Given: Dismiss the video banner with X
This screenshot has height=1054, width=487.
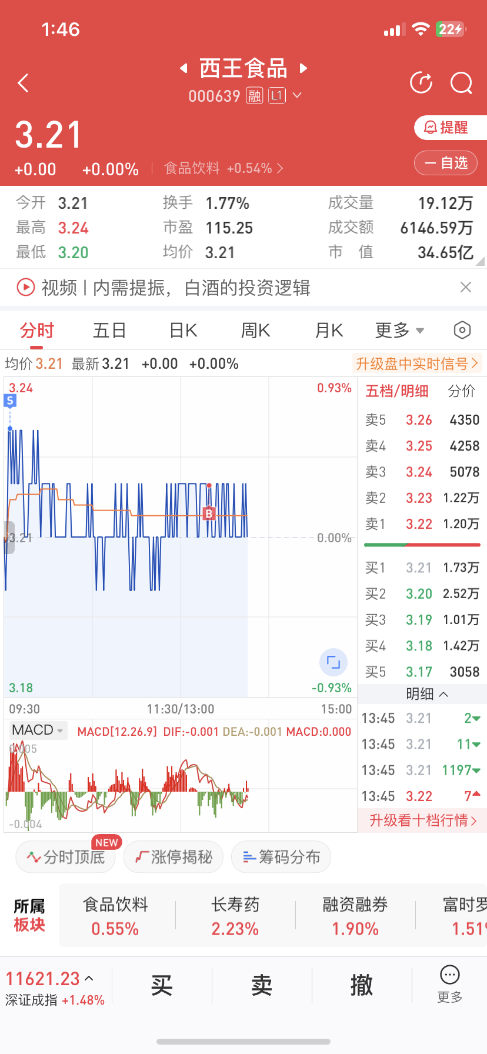Looking at the screenshot, I should 466,287.
